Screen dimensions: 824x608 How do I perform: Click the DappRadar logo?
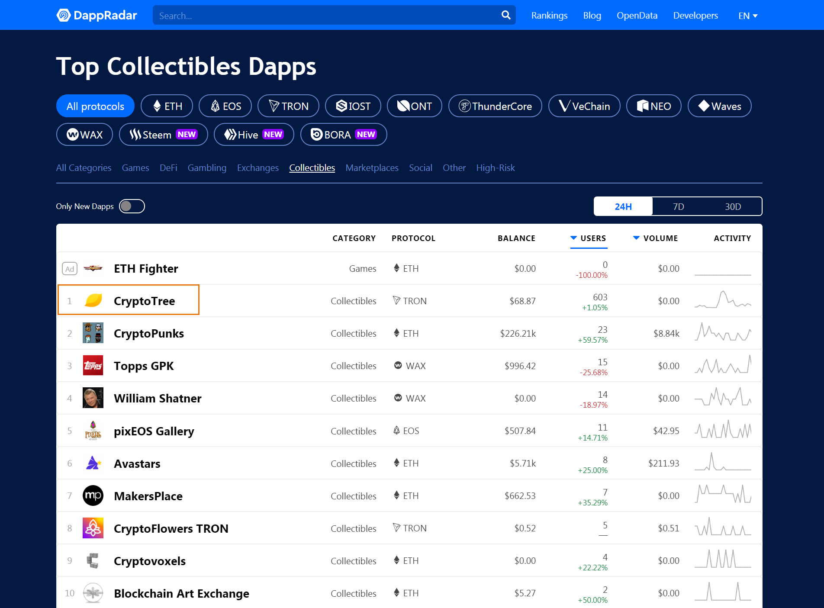point(97,15)
